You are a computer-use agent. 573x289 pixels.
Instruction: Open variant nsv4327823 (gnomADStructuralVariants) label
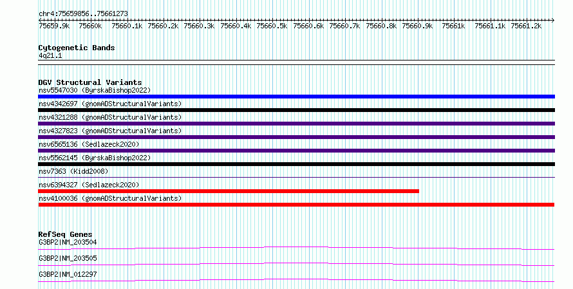110,131
